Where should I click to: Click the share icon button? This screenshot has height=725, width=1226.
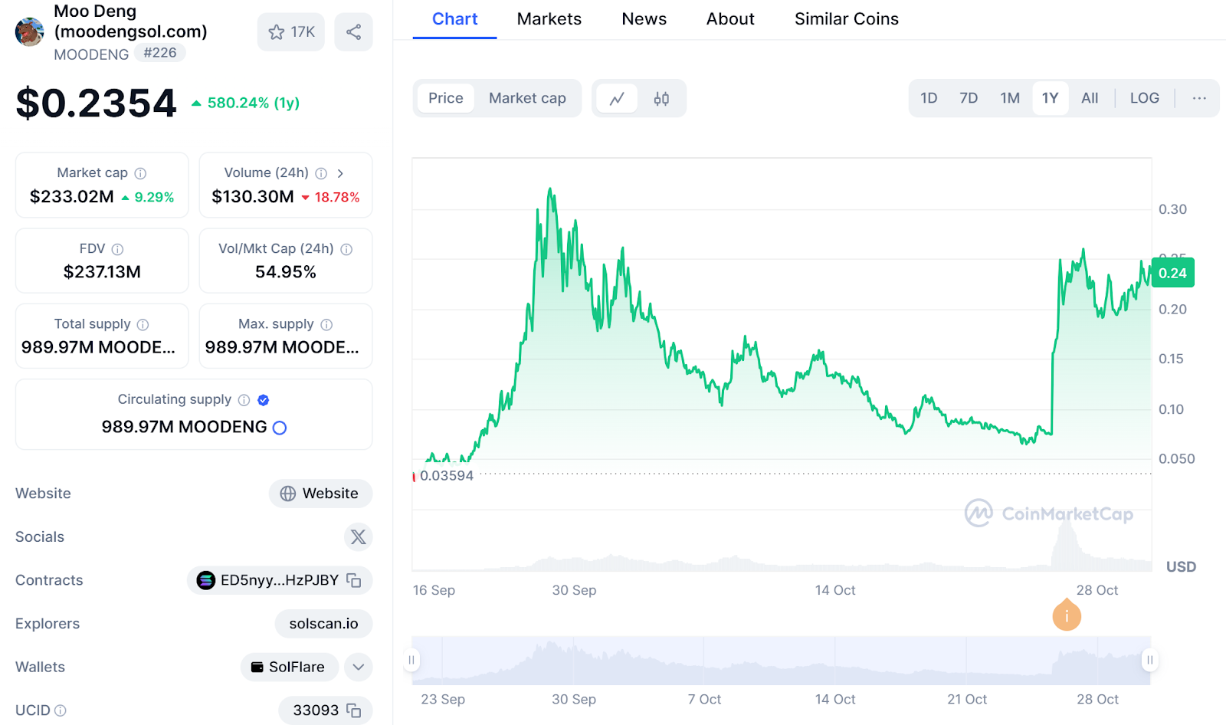coord(353,32)
